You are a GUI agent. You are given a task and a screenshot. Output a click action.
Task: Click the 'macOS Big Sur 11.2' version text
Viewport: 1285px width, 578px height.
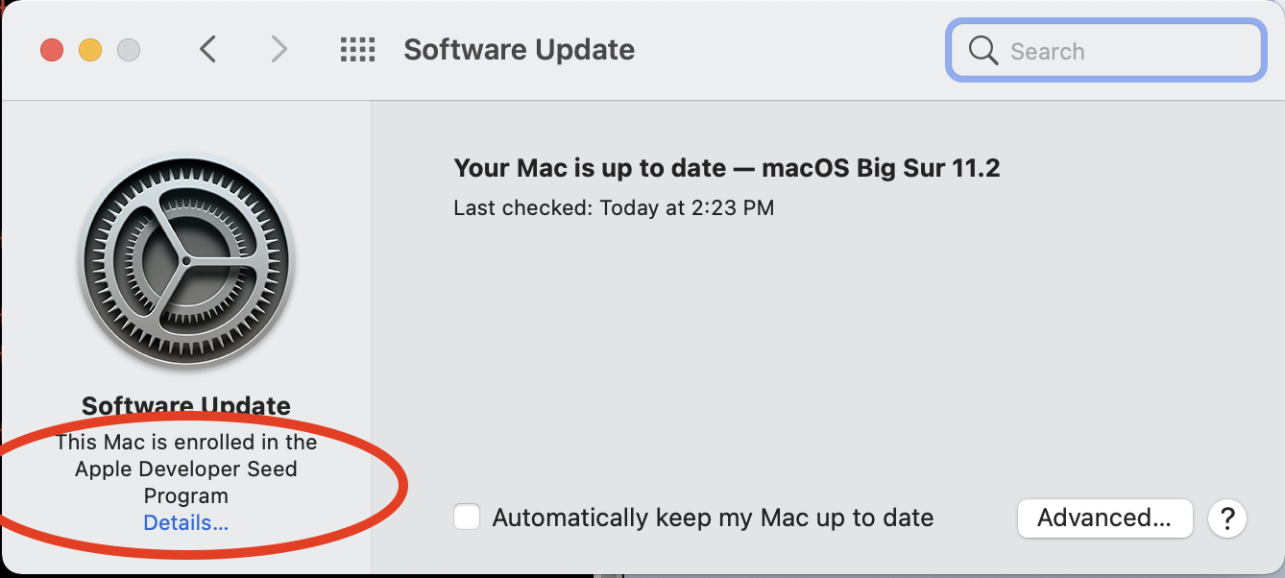881,169
